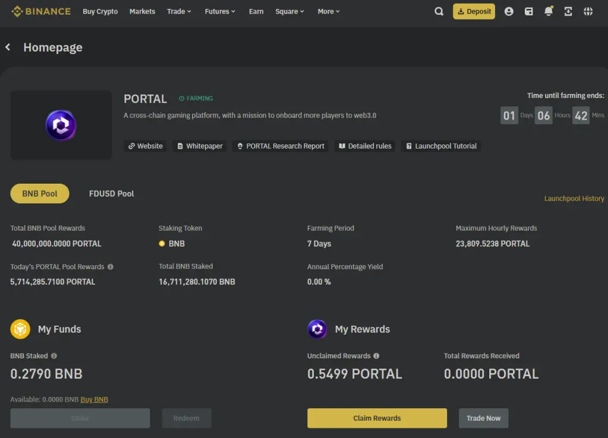Click the FARMING status clock icon

(x=181, y=99)
